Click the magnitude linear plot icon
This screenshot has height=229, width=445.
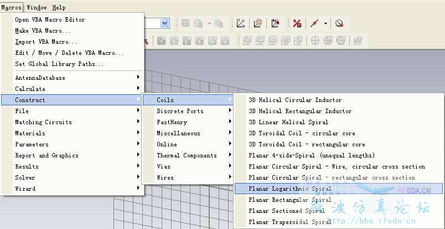[273, 40]
